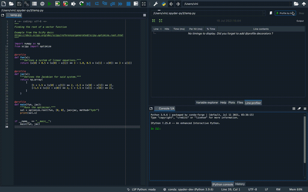Viewport: 308px width, 192px height.
Task: Click the New file icon
Action: [3, 4]
